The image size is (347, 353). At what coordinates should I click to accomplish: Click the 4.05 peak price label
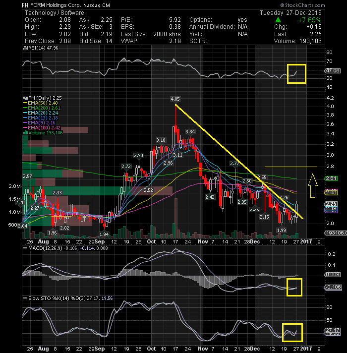pos(175,99)
